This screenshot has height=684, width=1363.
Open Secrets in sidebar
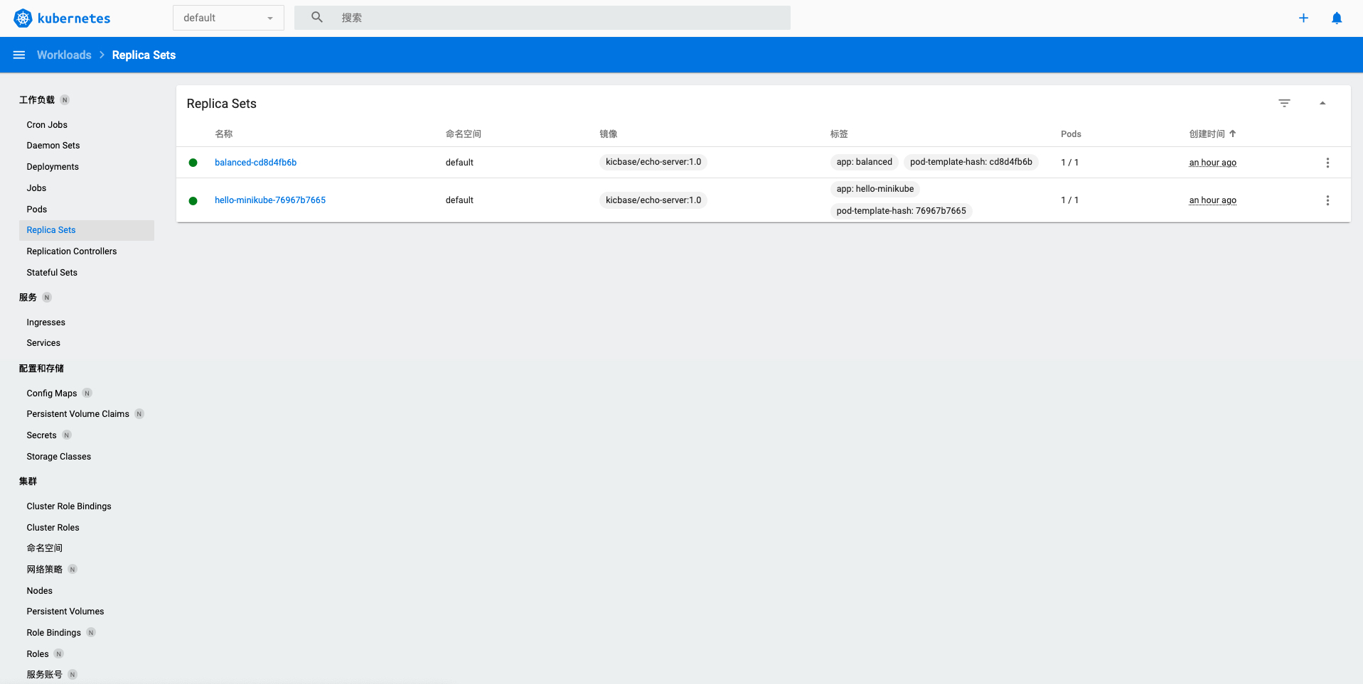point(41,435)
